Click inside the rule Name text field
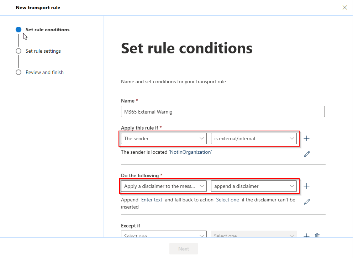The height and width of the screenshot is (258, 353). (222, 111)
